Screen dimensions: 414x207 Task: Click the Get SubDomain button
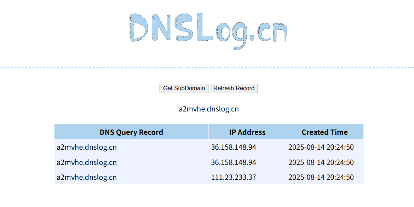point(184,88)
